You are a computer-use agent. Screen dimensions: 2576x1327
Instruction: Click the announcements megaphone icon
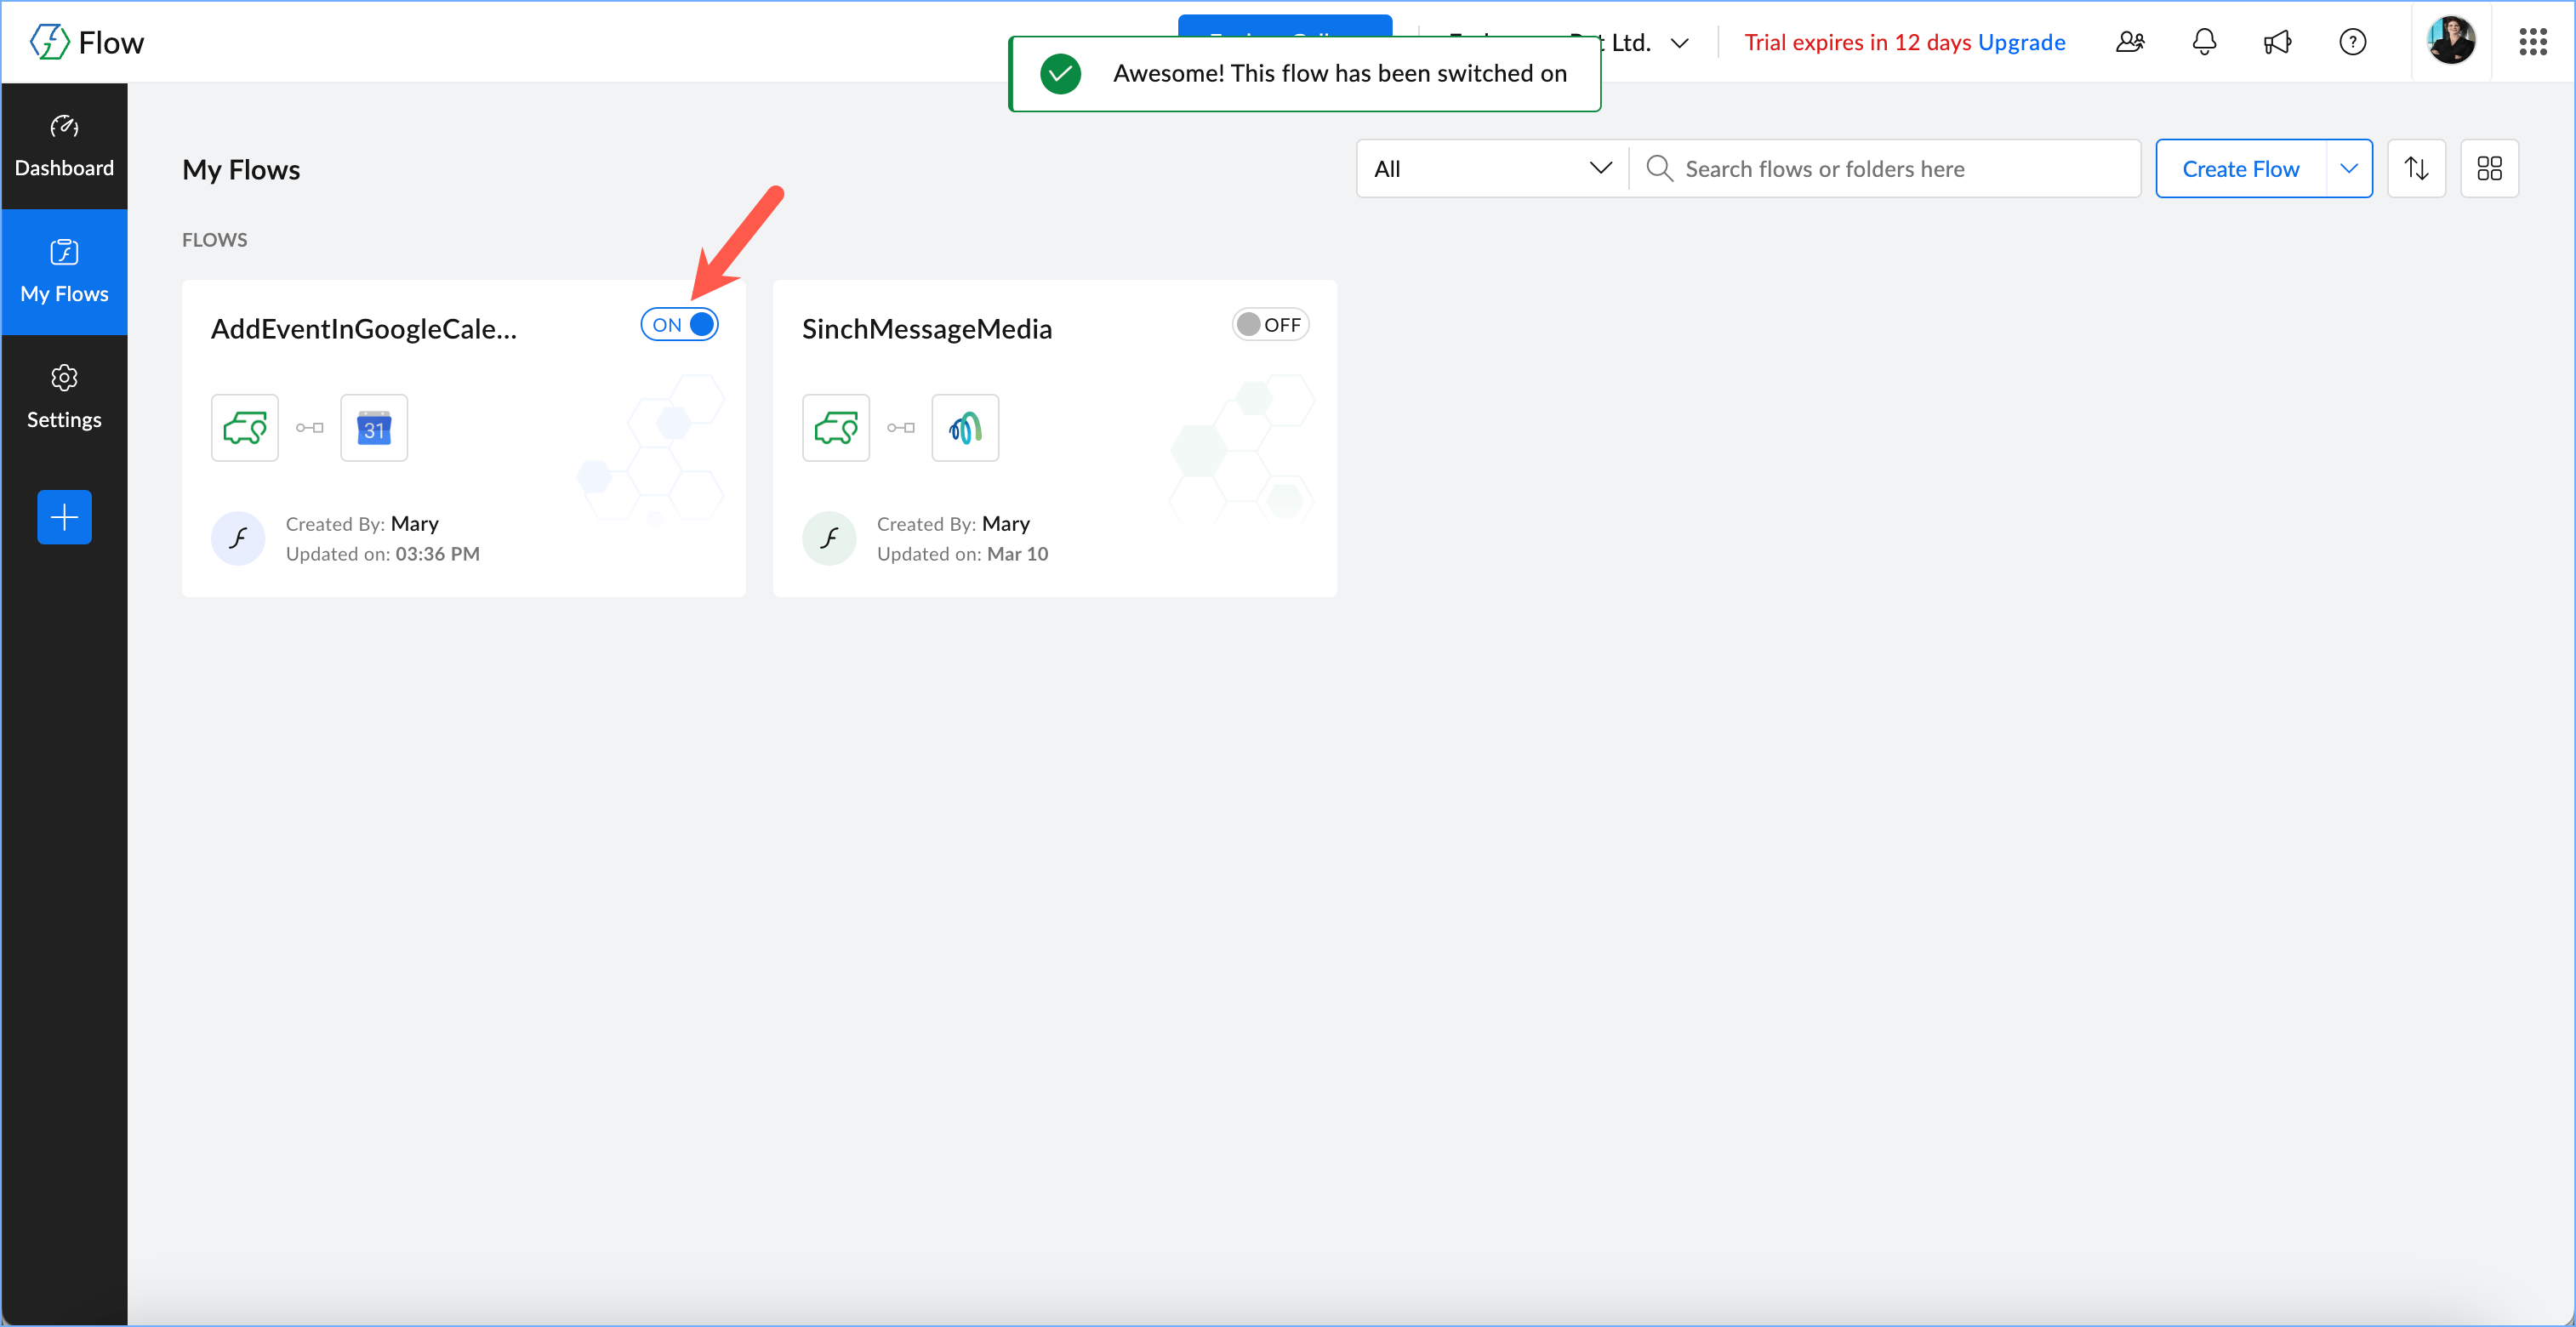(x=2278, y=42)
